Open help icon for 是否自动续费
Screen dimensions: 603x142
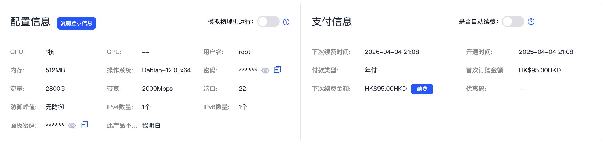click(531, 22)
